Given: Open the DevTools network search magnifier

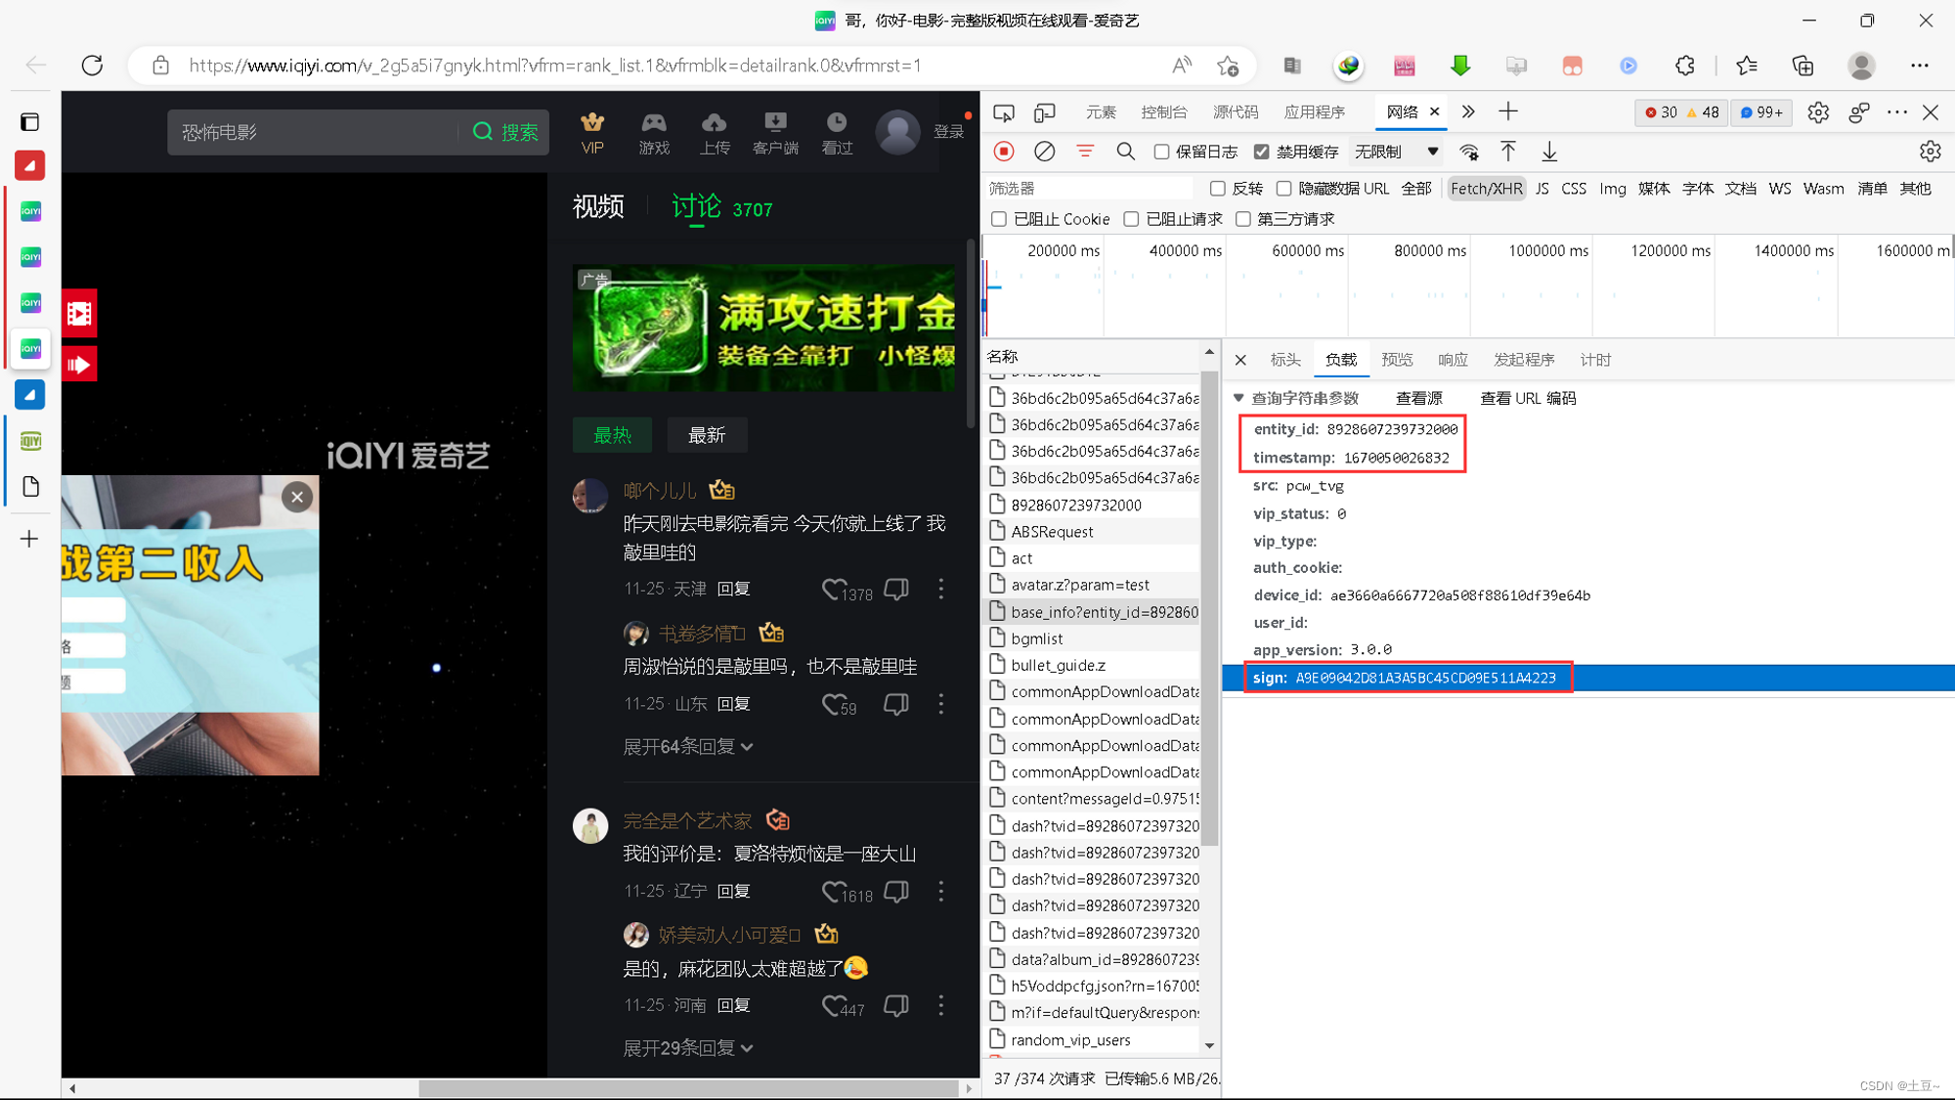Looking at the screenshot, I should [1126, 152].
